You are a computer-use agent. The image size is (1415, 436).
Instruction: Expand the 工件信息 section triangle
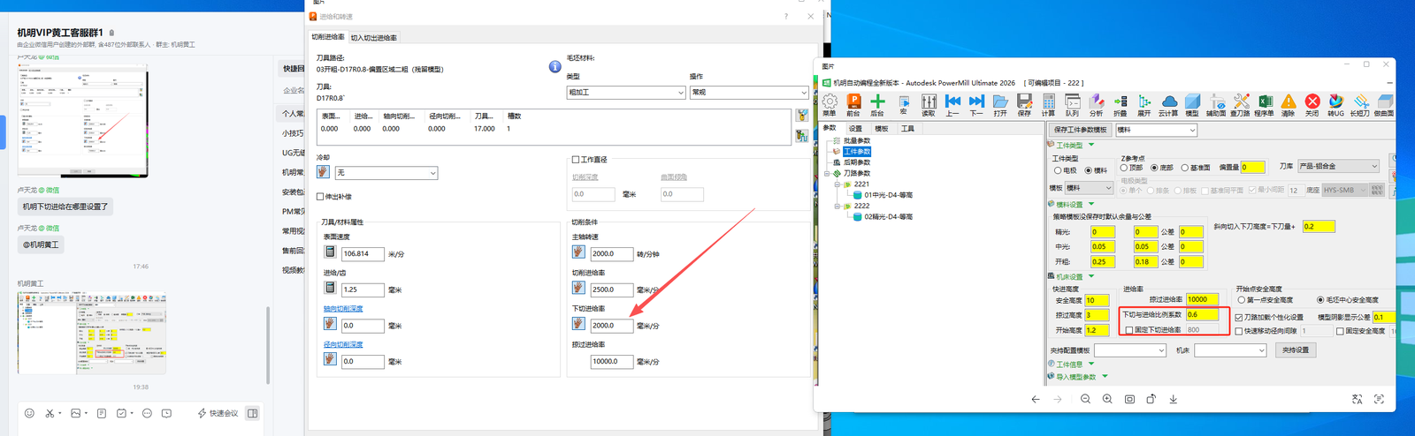pyautogui.click(x=1091, y=364)
